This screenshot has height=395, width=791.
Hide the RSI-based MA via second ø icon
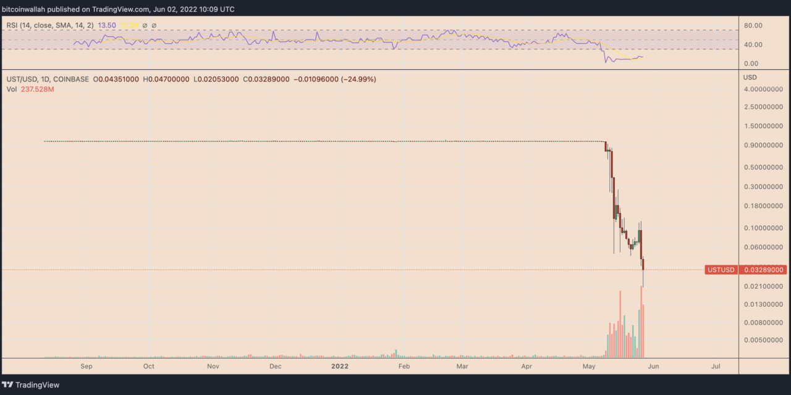coord(154,26)
